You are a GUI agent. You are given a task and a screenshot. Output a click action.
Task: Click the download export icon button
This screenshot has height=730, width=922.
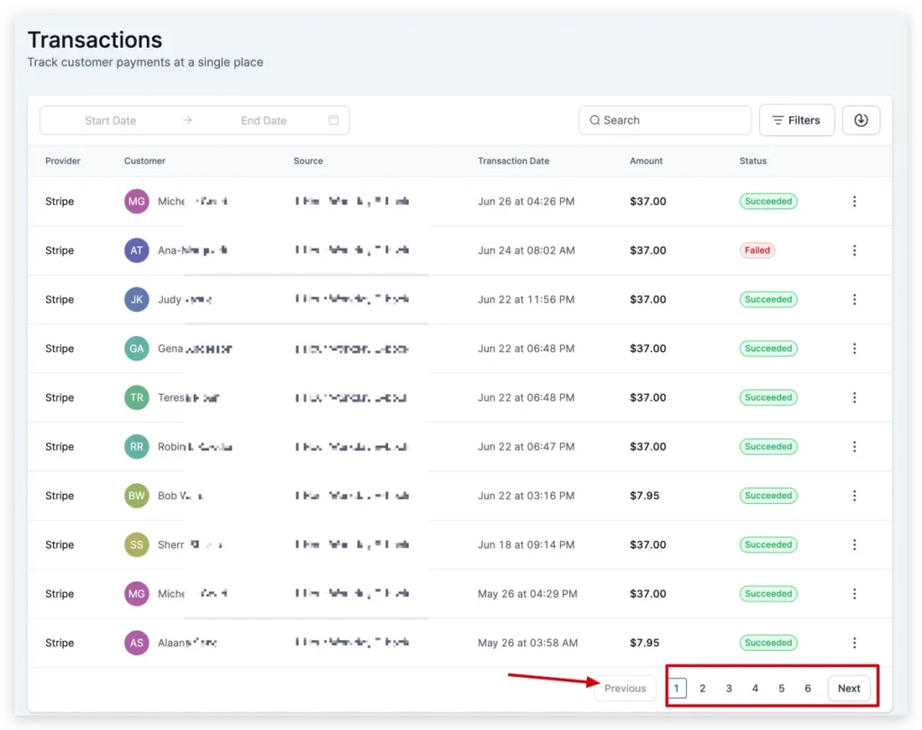(x=860, y=120)
